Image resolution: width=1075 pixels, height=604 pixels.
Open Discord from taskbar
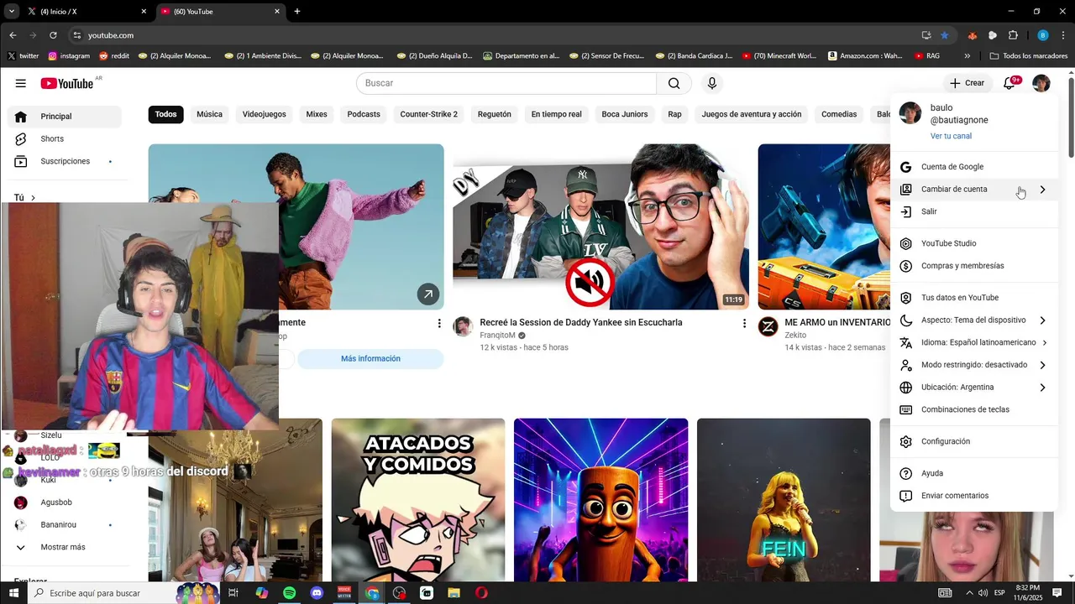coord(317,593)
